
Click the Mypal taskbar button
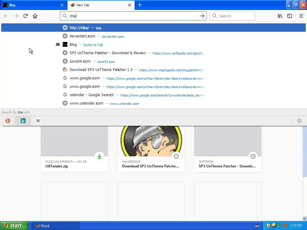pyautogui.click(x=55, y=226)
